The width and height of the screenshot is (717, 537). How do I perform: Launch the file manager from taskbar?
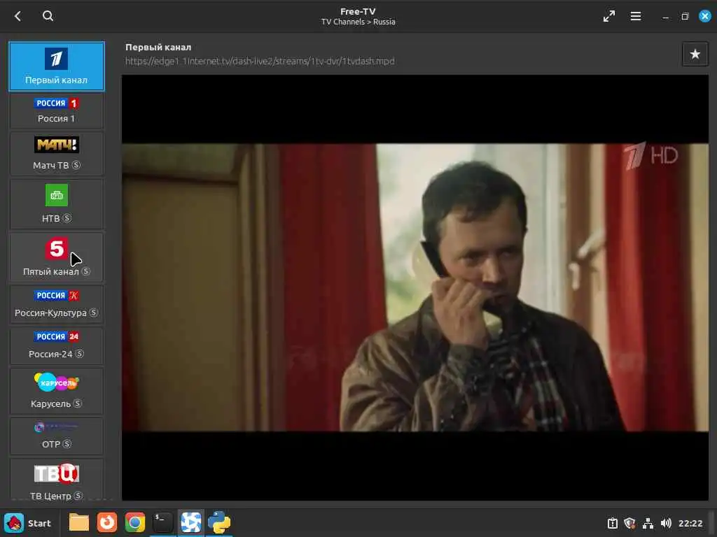click(x=78, y=523)
